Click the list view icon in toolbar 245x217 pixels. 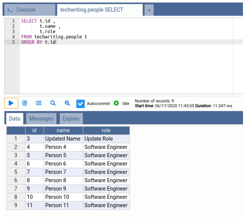click(38, 103)
